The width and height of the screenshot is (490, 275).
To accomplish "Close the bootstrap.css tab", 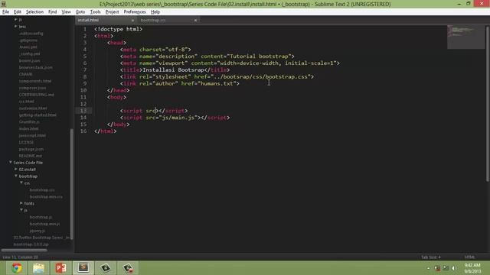I will click(196, 21).
